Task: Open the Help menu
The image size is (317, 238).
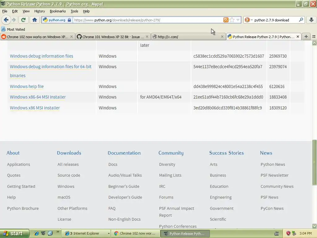Action: 86,11
